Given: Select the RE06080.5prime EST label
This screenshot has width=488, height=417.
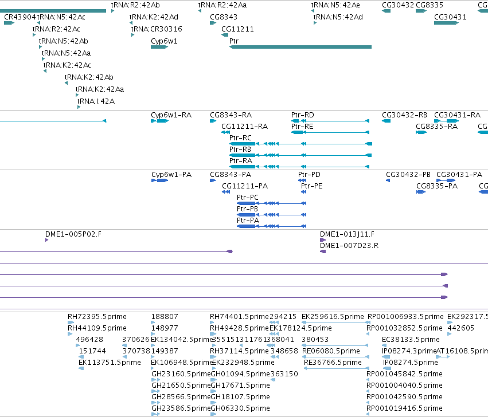Looking at the screenshot, I should [x=331, y=351].
